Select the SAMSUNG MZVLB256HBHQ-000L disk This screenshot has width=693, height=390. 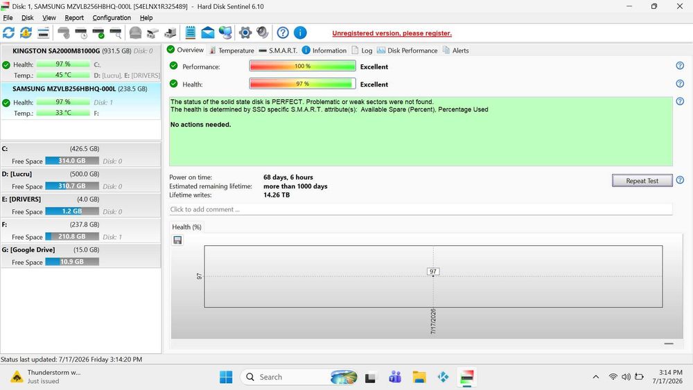coord(81,100)
